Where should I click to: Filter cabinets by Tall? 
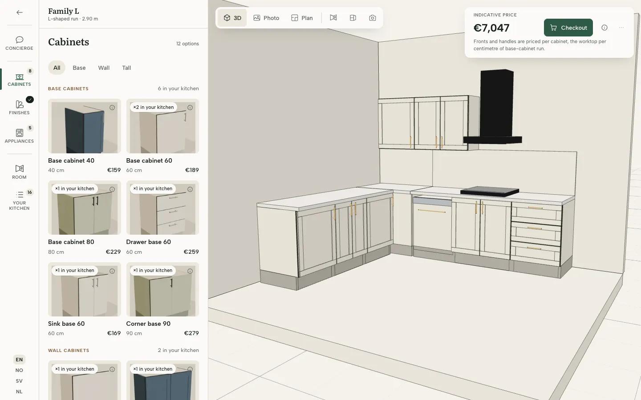point(126,68)
